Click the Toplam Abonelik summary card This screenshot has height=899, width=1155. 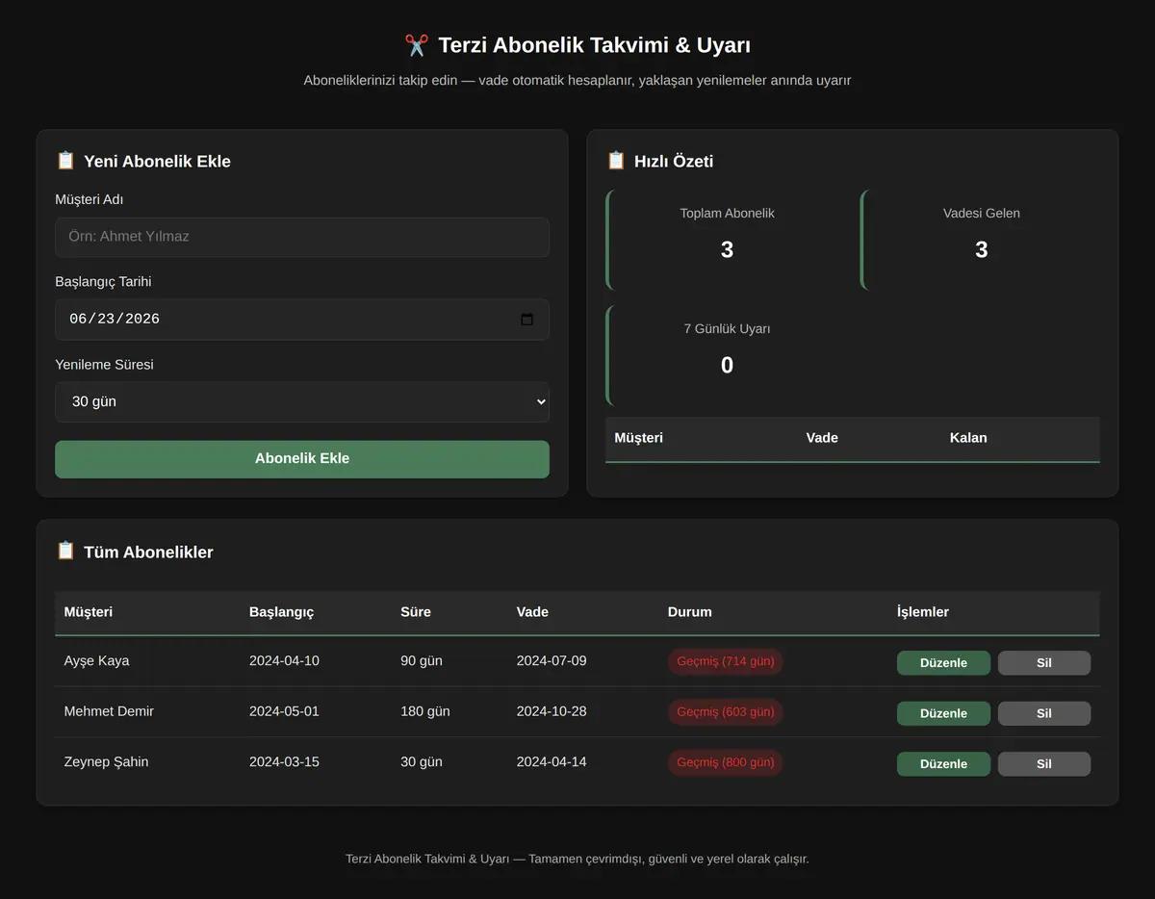pos(726,240)
